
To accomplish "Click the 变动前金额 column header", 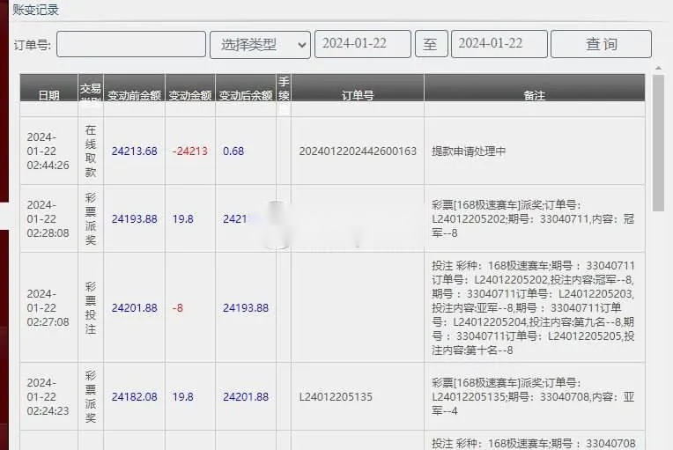I will click(x=134, y=95).
